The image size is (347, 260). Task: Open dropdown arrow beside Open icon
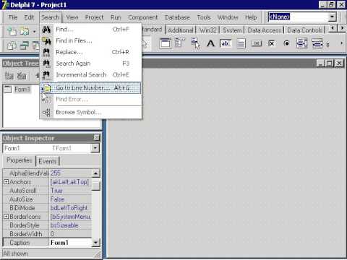[34, 32]
